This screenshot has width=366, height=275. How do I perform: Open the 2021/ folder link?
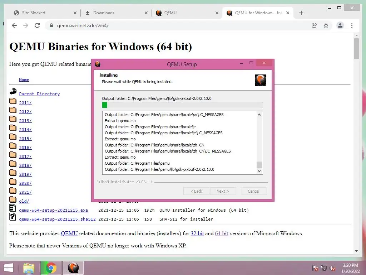pyautogui.click(x=25, y=192)
